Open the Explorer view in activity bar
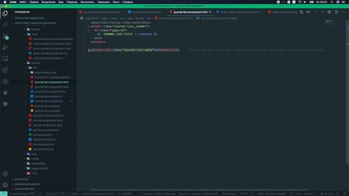 (5, 13)
